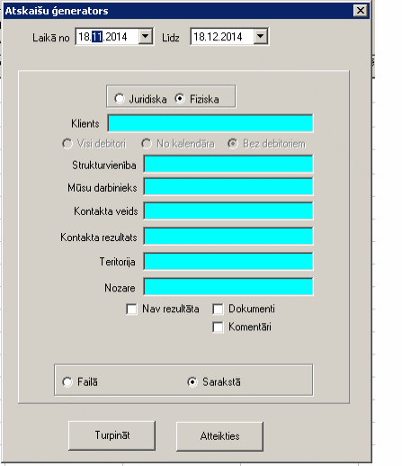
Task: Click the Mūsu darbinieks field
Action: (228, 186)
